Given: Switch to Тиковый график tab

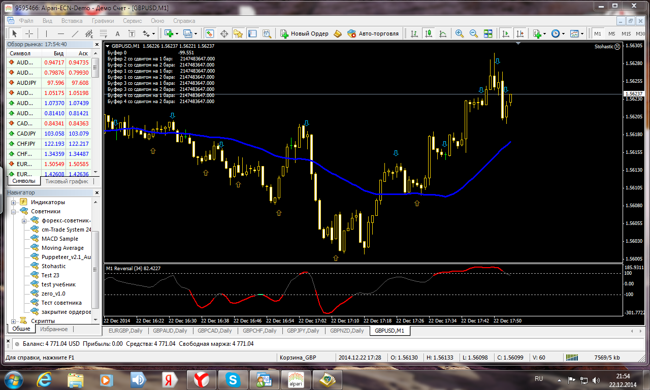Looking at the screenshot, I should (x=67, y=181).
